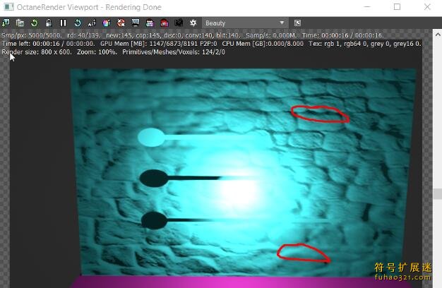This screenshot has width=442, height=288.
Task: Click the Zoom: 100% status text
Action: tap(97, 52)
